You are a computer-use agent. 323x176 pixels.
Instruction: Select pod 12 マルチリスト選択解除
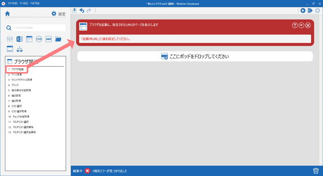click(x=21, y=127)
